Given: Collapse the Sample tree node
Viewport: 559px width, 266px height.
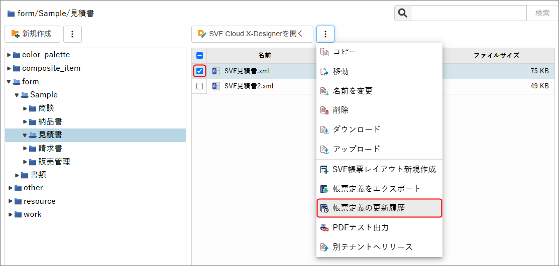Looking at the screenshot, I should pyautogui.click(x=17, y=95).
